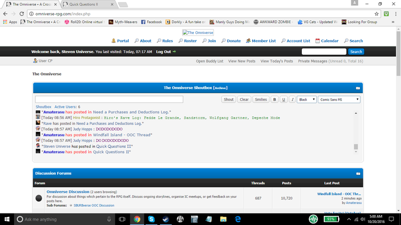Image resolution: width=401 pixels, height=225 pixels.
Task: Open Skype from the Windows taskbar
Action: [x=151, y=219]
